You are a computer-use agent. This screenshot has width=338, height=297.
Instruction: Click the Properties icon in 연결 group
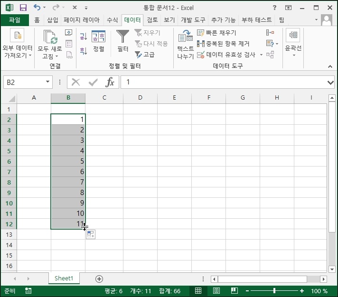pos(68,44)
